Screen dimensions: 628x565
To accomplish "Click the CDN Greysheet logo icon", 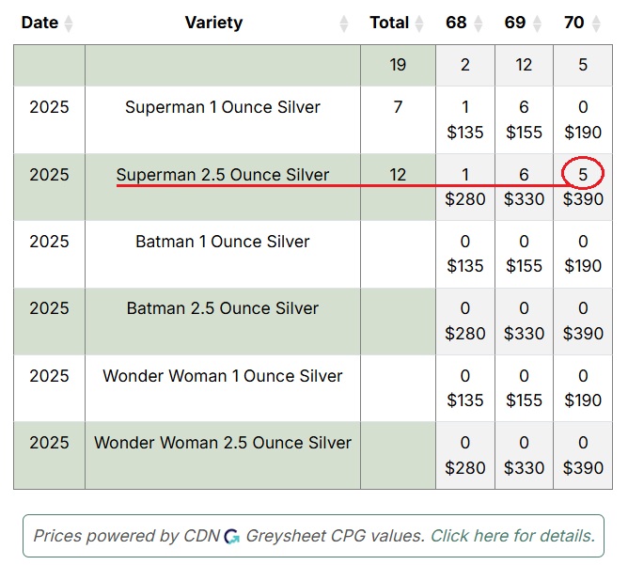I will tap(232, 537).
